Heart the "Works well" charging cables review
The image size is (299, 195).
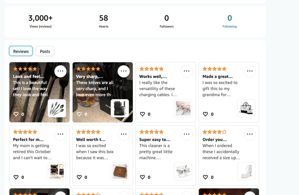click(x=142, y=114)
